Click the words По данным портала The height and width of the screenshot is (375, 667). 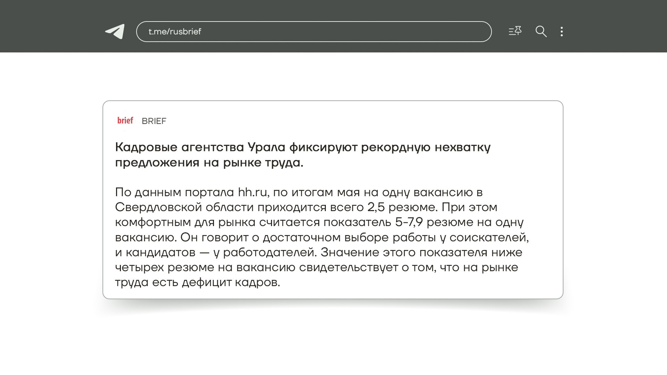(174, 192)
